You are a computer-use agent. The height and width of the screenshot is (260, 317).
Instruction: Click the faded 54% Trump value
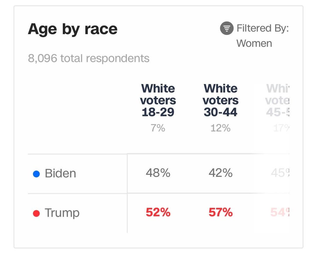pos(280,212)
